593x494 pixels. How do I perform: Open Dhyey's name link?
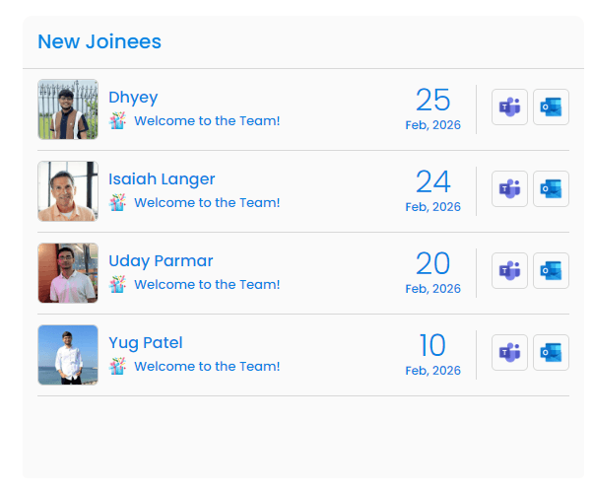133,97
